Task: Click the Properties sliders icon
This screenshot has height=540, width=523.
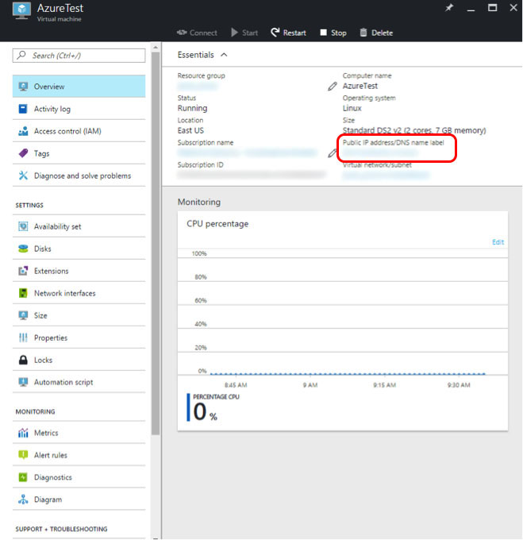Action: [23, 337]
